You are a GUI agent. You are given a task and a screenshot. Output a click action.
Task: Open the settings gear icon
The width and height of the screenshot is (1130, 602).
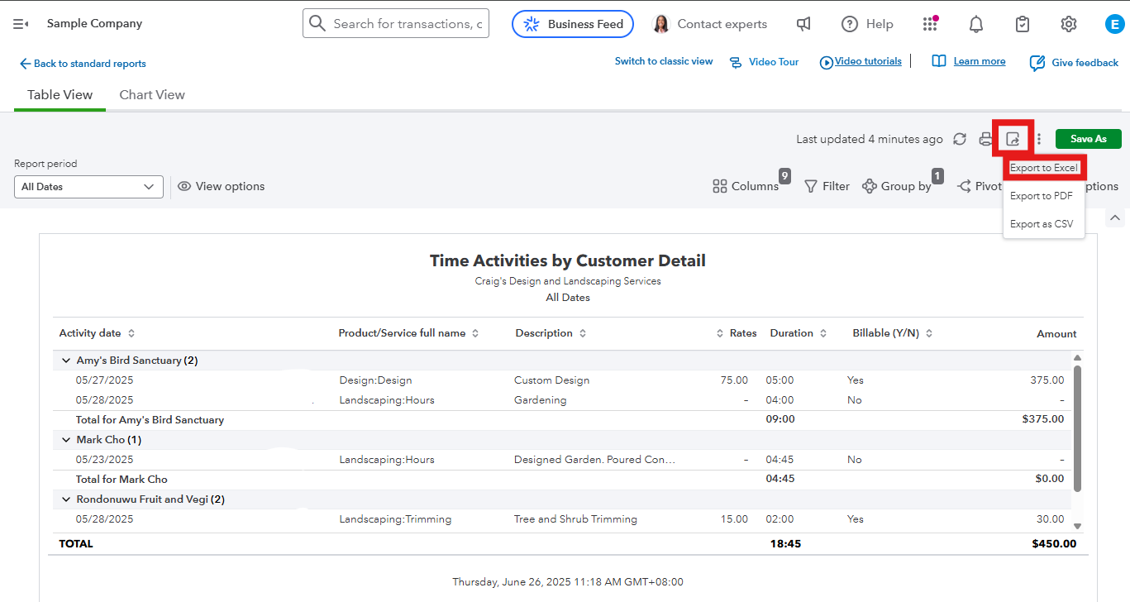click(x=1069, y=24)
